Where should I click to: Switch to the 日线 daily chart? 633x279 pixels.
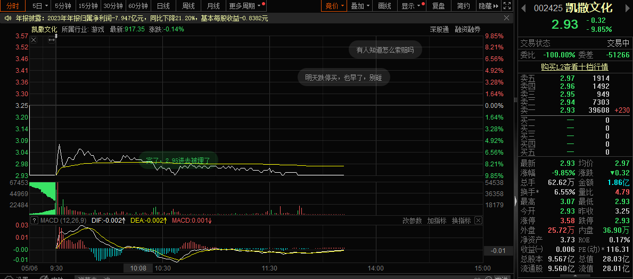point(163,6)
